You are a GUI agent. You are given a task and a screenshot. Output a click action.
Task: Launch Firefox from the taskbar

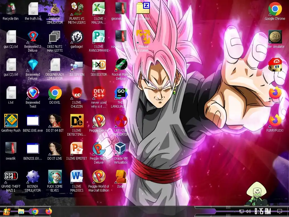pos(49,211)
